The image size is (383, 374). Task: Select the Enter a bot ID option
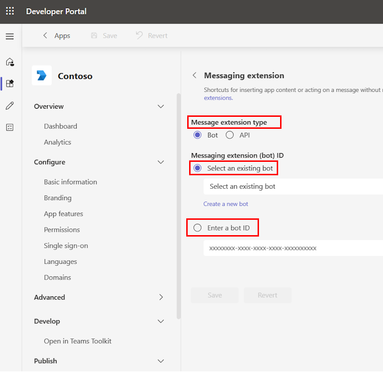pos(197,228)
